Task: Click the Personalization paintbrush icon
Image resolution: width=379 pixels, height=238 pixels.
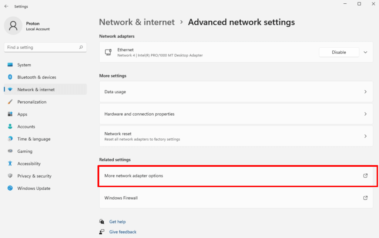Action: coord(10,102)
